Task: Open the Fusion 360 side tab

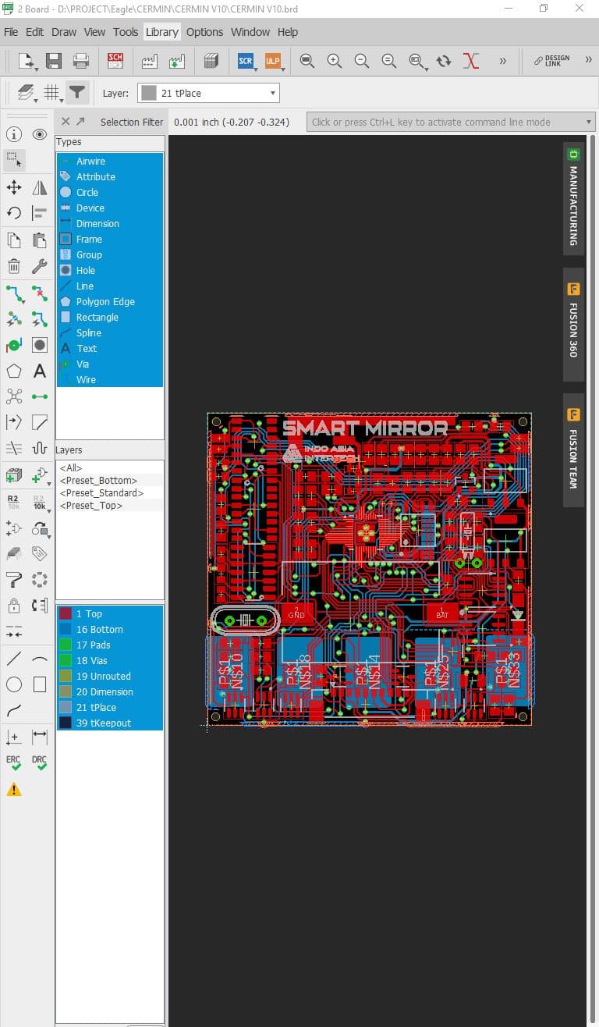Action: point(573,325)
